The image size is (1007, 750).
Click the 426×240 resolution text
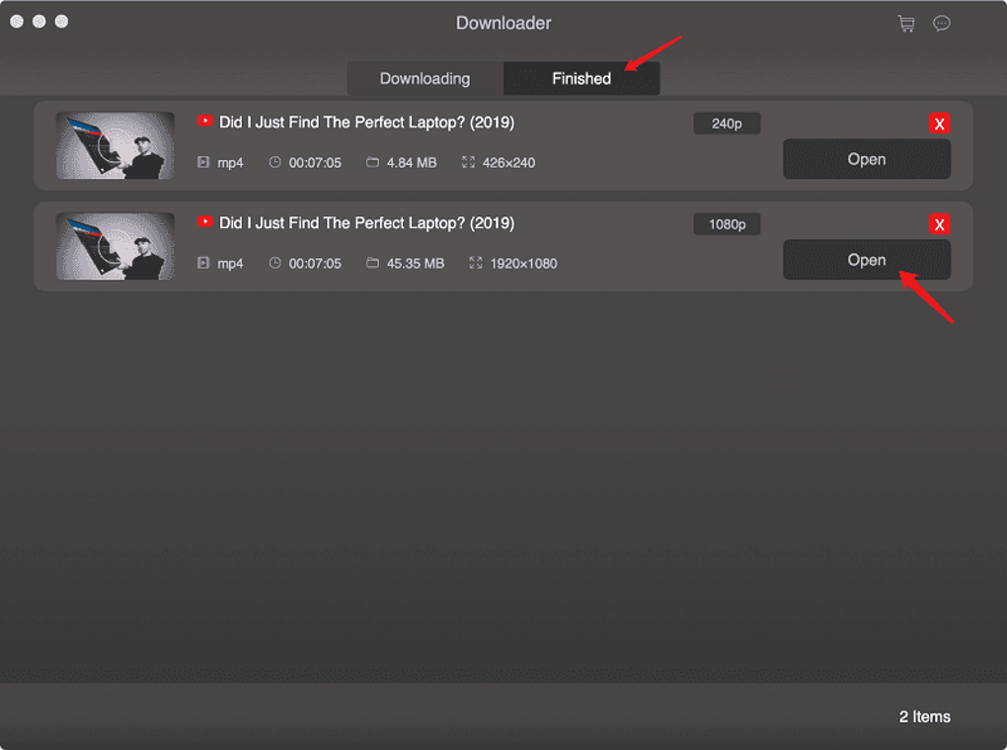click(508, 163)
